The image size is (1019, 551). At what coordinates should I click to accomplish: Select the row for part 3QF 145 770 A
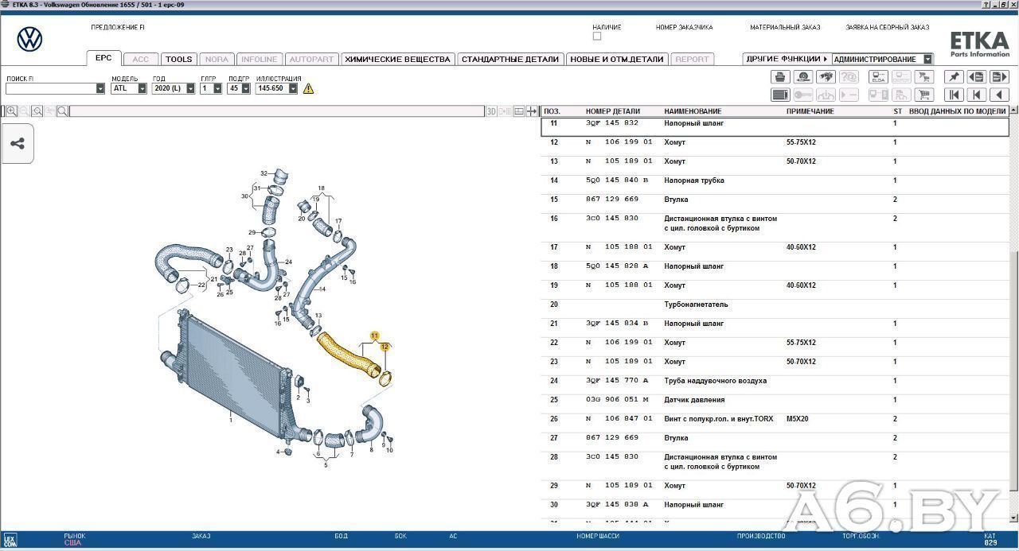775,381
